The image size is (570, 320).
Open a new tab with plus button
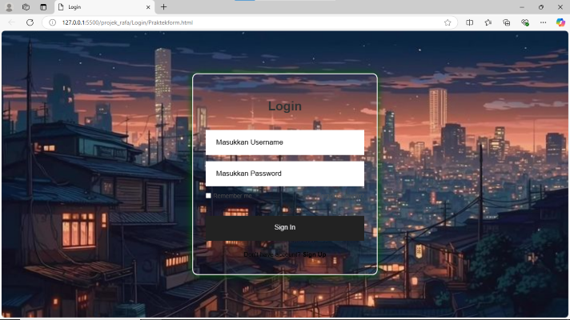(x=164, y=7)
